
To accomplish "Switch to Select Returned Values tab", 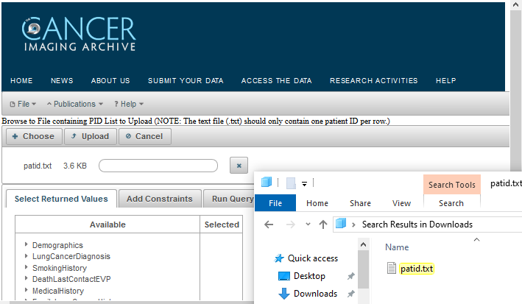I will (61, 199).
